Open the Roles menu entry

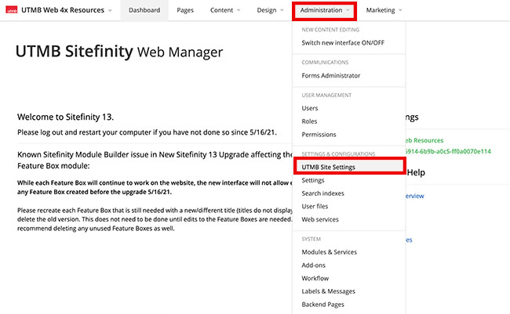coord(310,121)
